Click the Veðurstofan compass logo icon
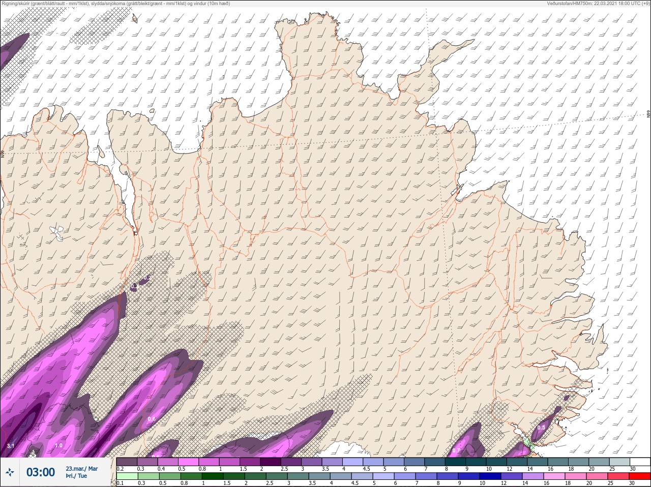651x487 pixels. (x=10, y=472)
